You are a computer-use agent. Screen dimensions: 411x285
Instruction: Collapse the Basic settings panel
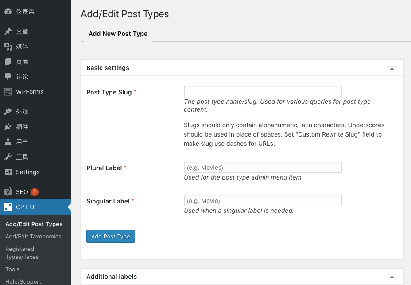pos(392,68)
